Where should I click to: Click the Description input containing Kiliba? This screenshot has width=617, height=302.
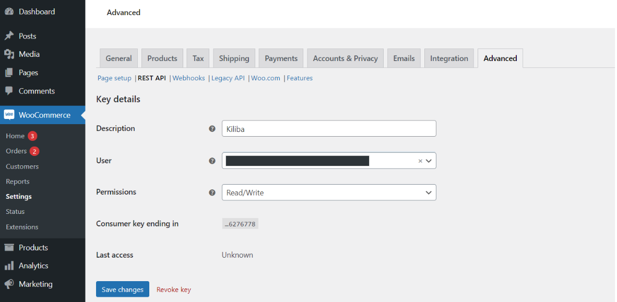tap(329, 129)
